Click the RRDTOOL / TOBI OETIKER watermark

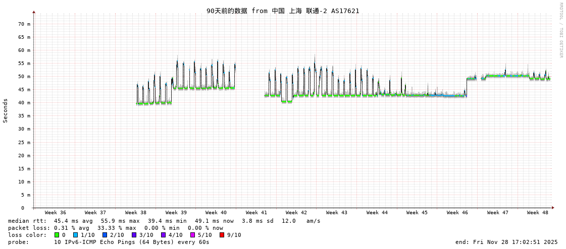click(560, 30)
